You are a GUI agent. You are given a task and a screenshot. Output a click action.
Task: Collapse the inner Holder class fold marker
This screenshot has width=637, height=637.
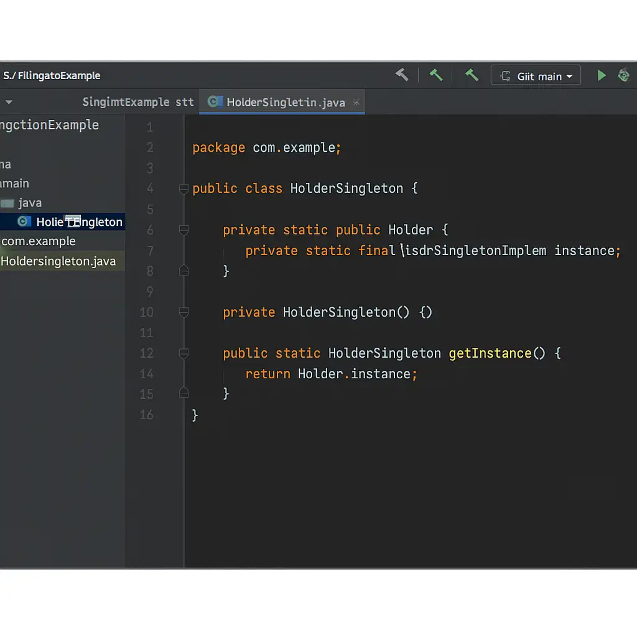click(x=184, y=230)
